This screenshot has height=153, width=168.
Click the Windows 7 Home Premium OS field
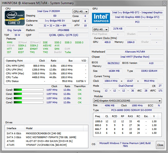point(125,145)
